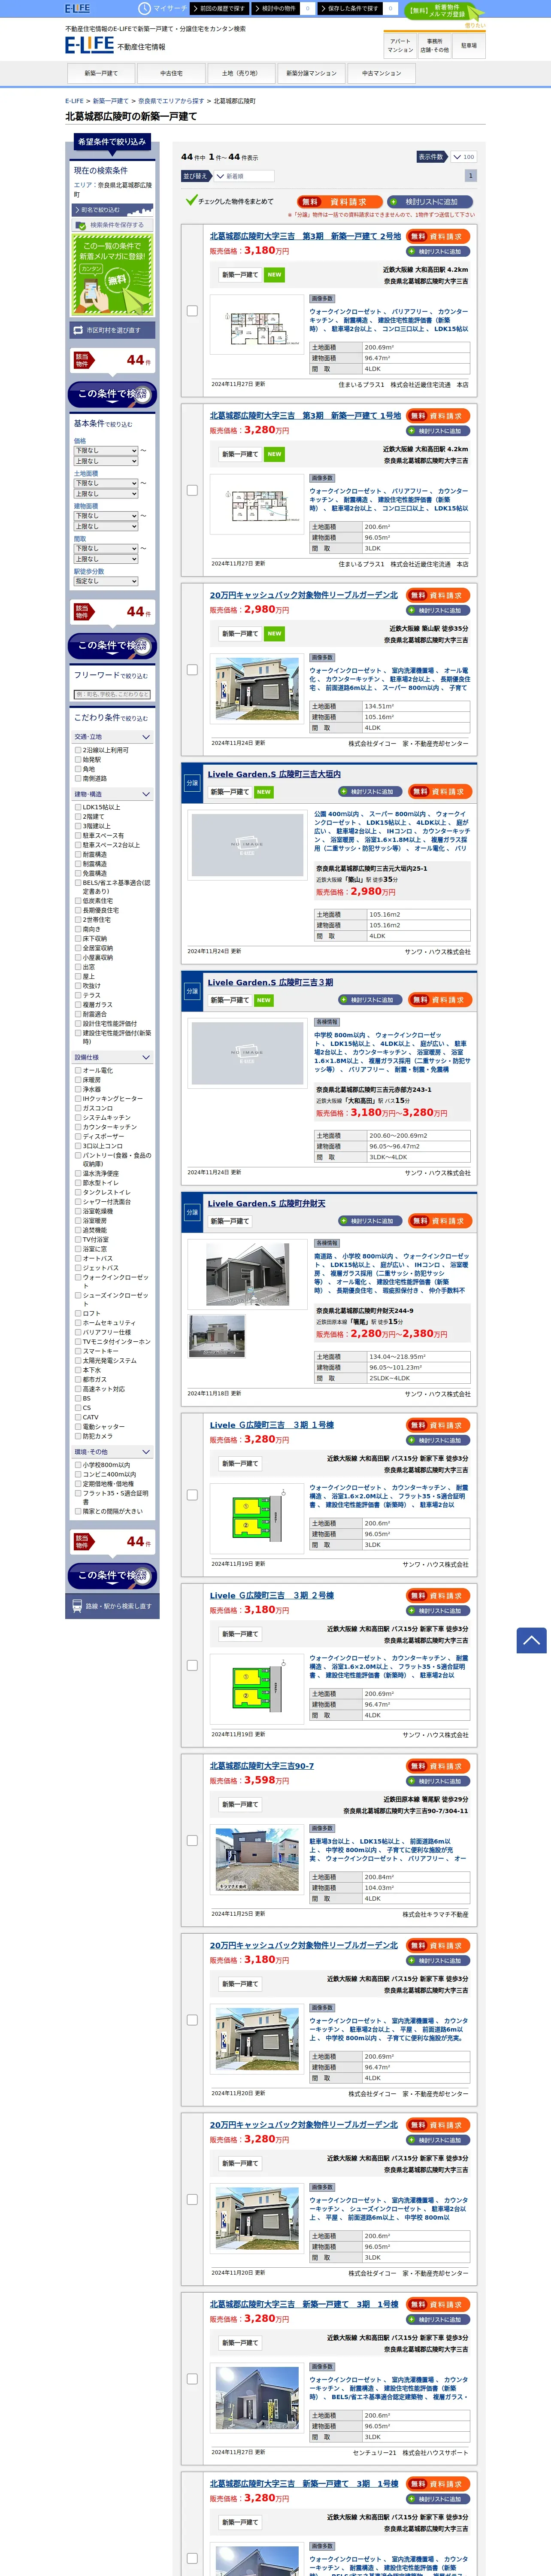Select the checkbox for Livele G広陵町三吉 3期1号棟
The width and height of the screenshot is (551, 2576).
[x=192, y=1495]
